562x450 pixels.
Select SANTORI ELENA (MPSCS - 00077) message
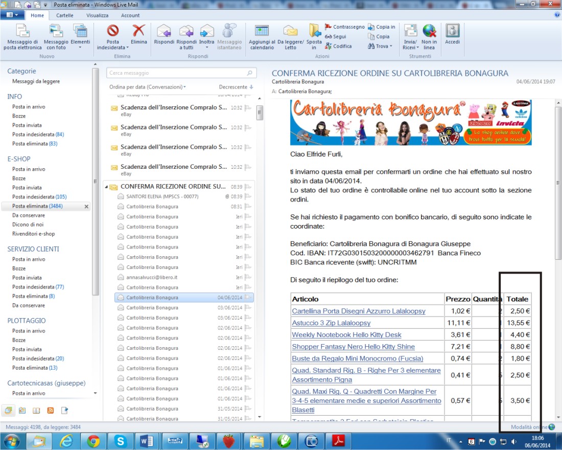click(184, 197)
